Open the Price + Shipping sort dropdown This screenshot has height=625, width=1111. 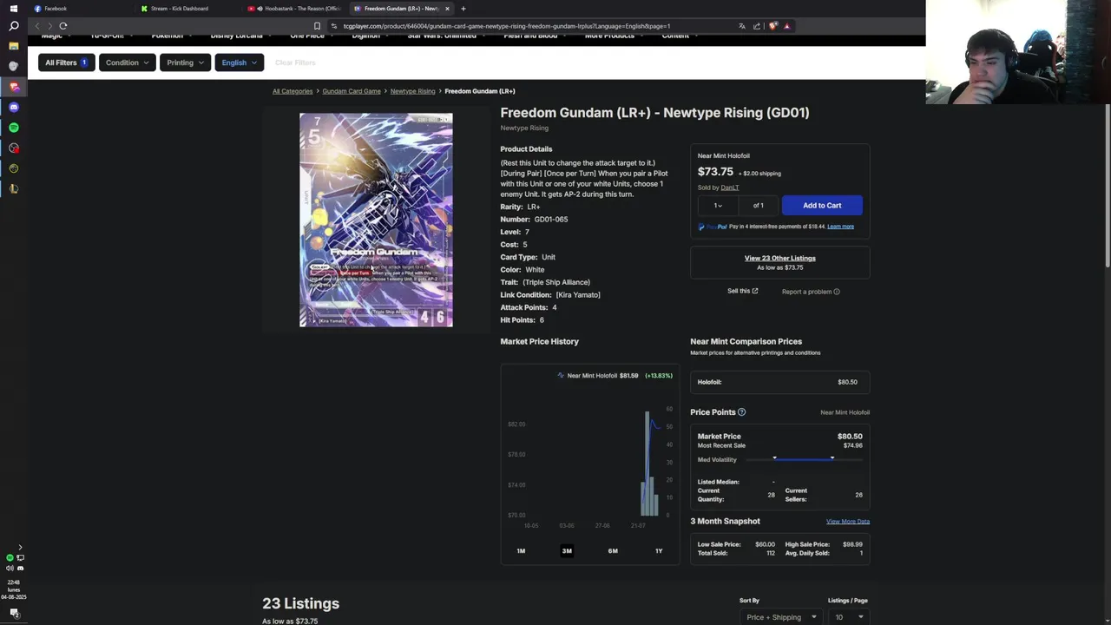(x=779, y=617)
